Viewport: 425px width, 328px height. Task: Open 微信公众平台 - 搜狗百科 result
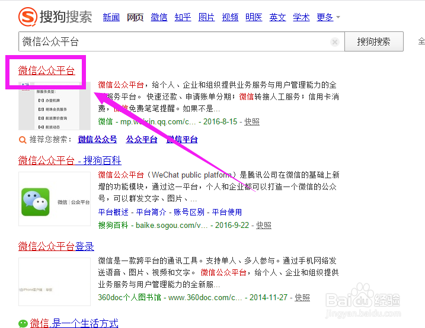pos(70,160)
